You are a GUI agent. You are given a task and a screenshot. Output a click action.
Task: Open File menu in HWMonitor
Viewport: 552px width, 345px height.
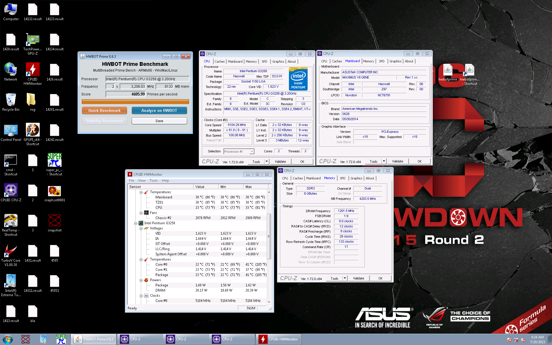pos(132,181)
